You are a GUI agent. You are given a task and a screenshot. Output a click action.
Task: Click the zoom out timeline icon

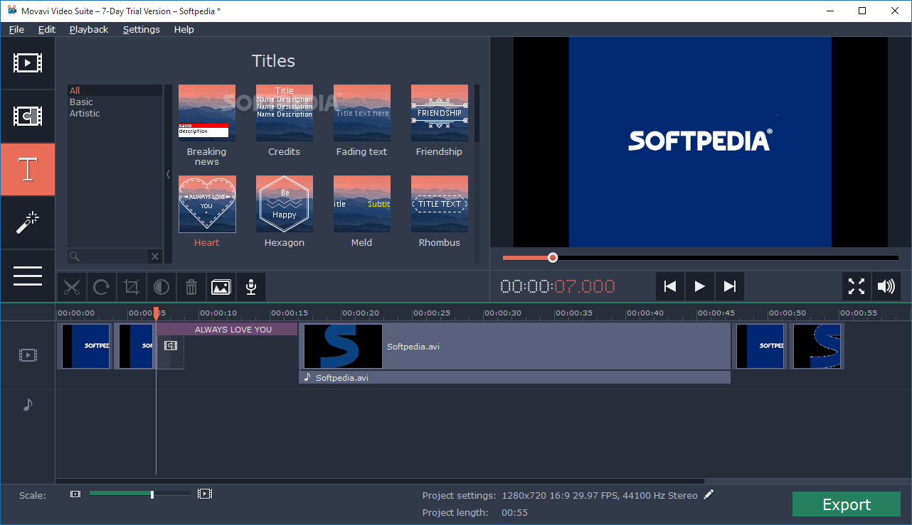(75, 494)
